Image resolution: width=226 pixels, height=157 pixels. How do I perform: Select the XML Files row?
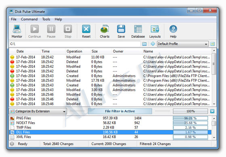coord(110,137)
